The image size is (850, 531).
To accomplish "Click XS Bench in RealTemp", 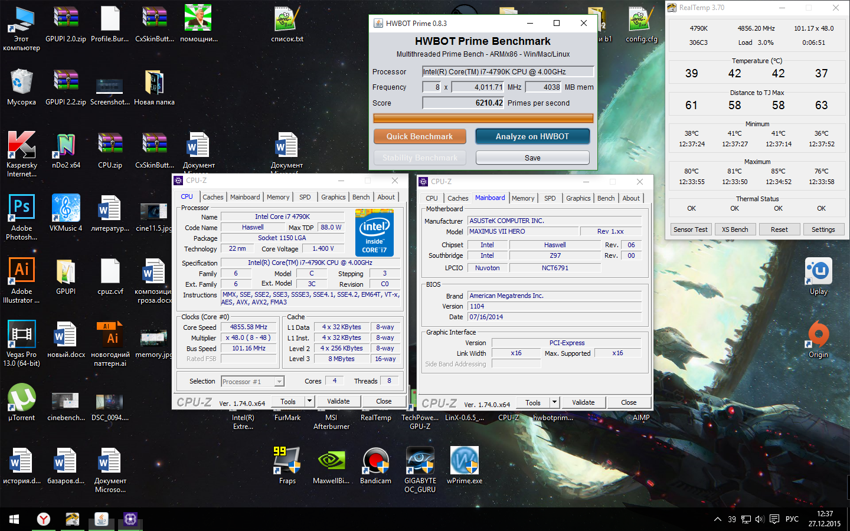I will click(x=735, y=230).
